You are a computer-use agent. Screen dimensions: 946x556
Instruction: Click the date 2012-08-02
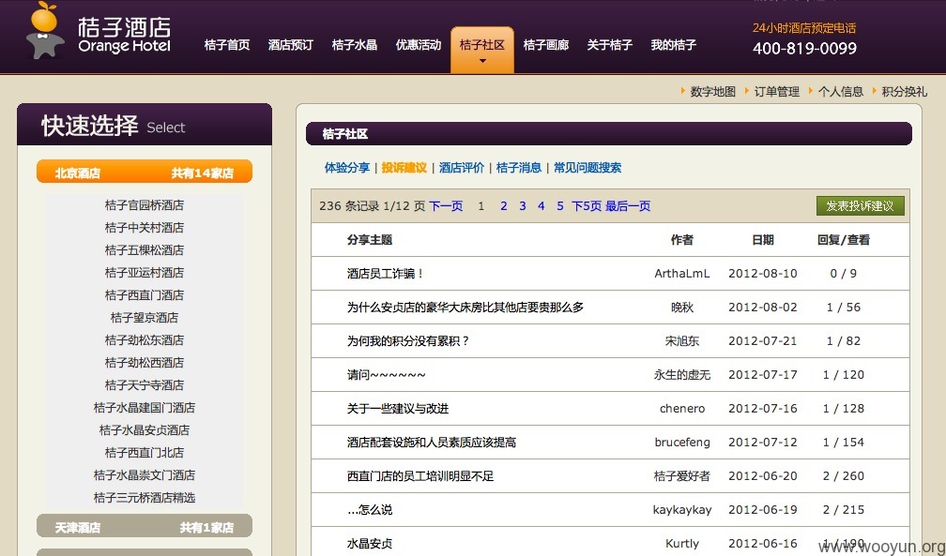[763, 308]
